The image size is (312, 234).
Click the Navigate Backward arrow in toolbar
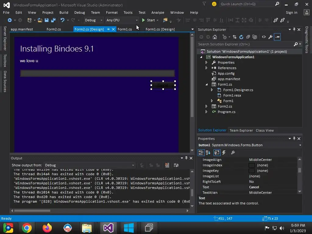pyautogui.click(x=9, y=20)
